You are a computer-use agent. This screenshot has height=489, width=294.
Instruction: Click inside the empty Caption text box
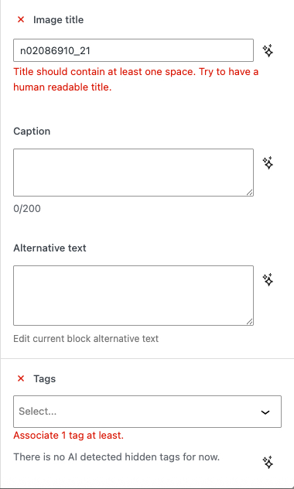coord(133,173)
